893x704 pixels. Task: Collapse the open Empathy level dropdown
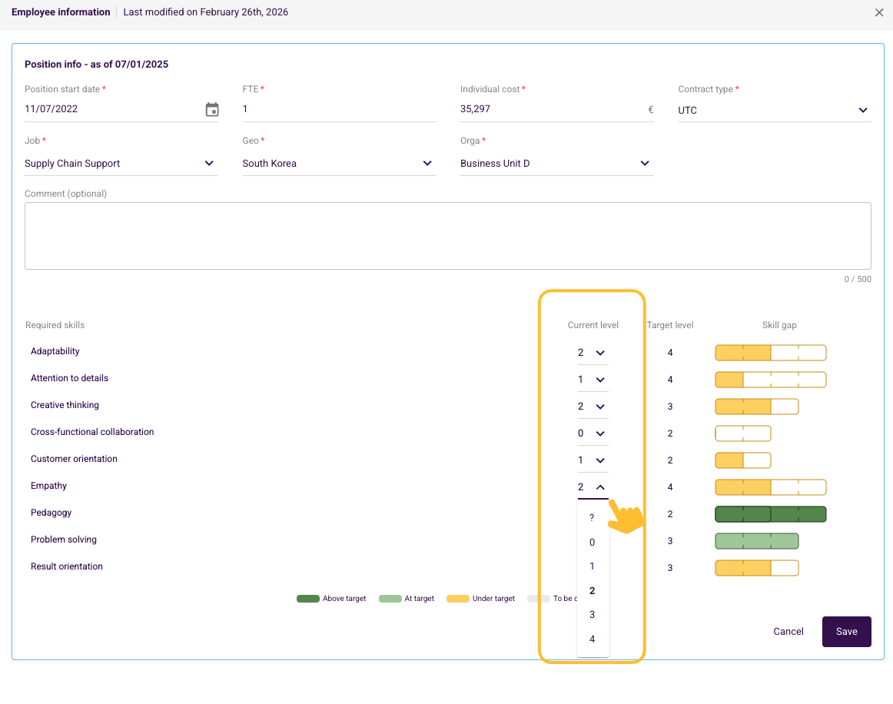[600, 487]
